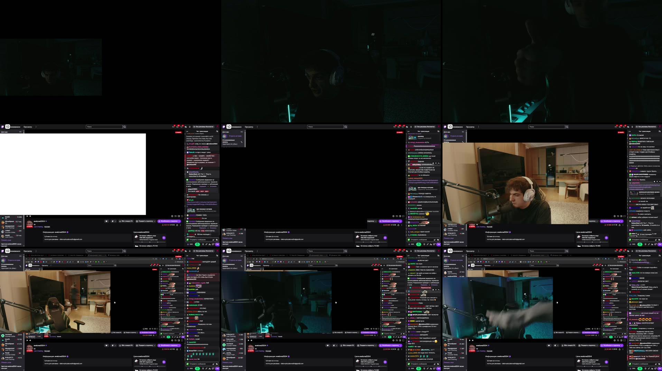The height and width of the screenshot is (371, 662).
Task: Expand the Возобновить подписку dropdown arrow
Action: 178,221
